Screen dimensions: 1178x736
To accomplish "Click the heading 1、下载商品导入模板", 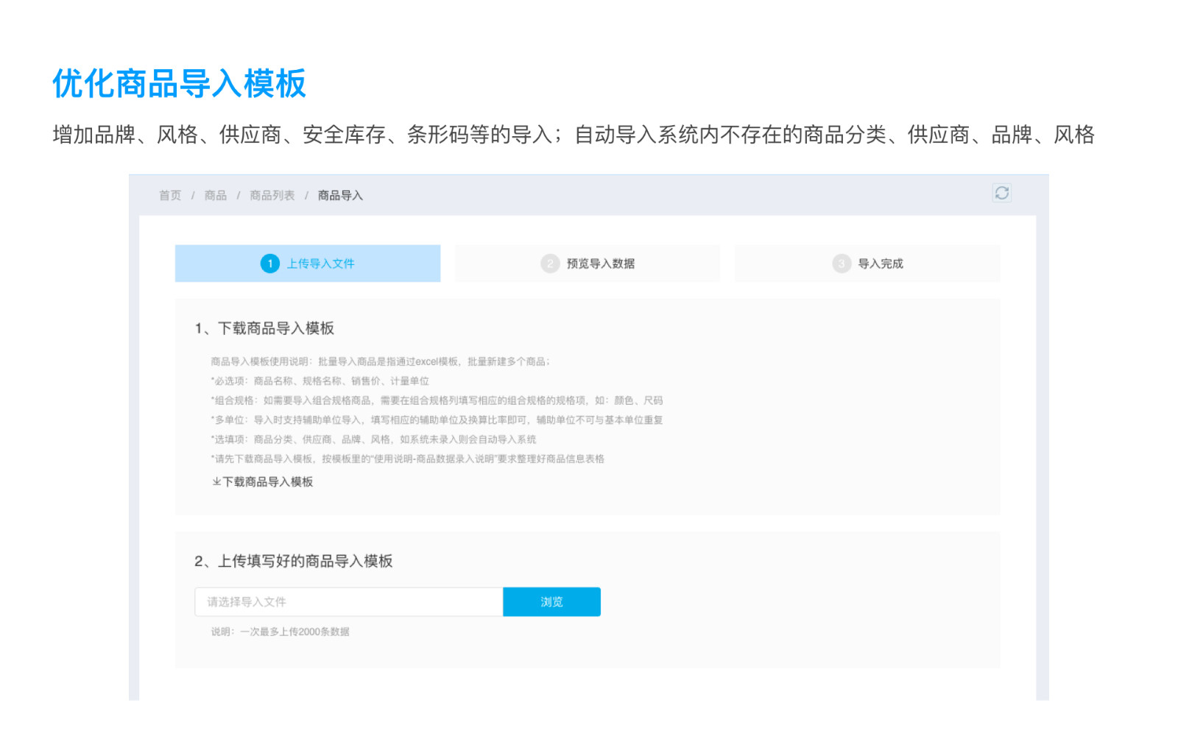I will coord(264,328).
